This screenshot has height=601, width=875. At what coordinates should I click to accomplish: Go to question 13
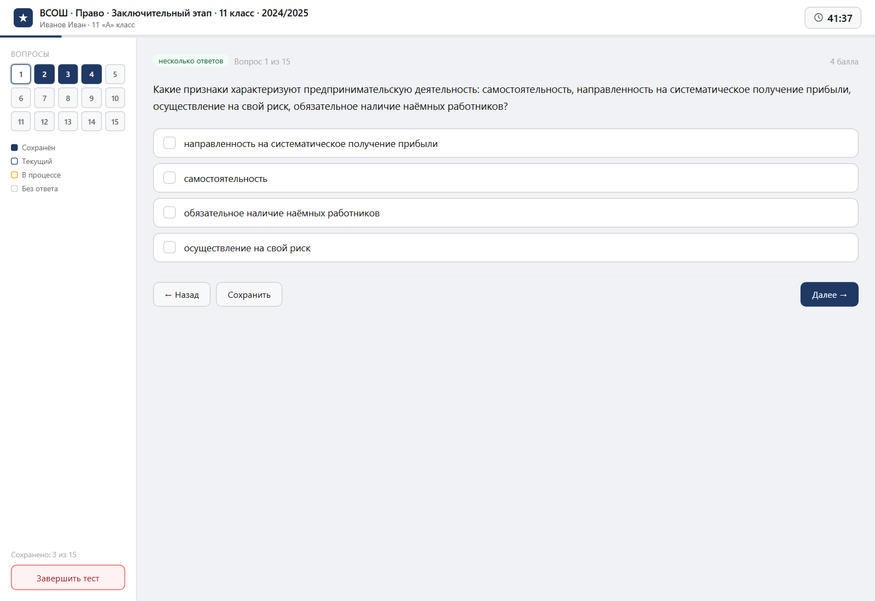[x=68, y=122]
